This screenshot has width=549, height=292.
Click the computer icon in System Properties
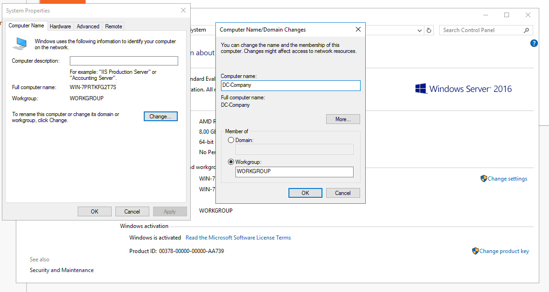point(20,44)
